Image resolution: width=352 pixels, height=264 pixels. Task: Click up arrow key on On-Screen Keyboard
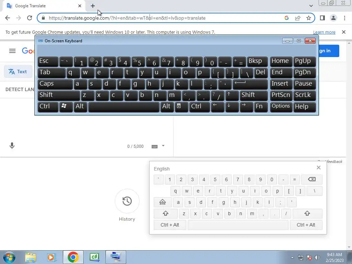tap(232, 96)
